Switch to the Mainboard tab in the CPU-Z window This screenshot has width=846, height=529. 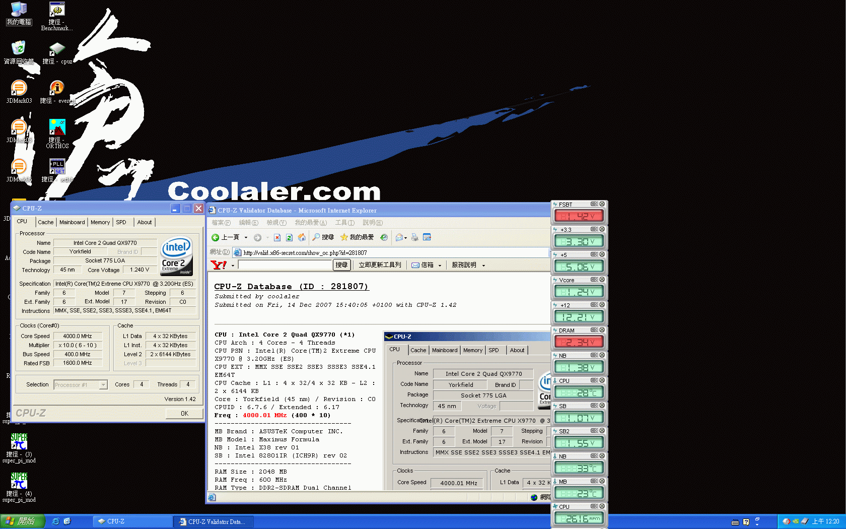tap(72, 222)
